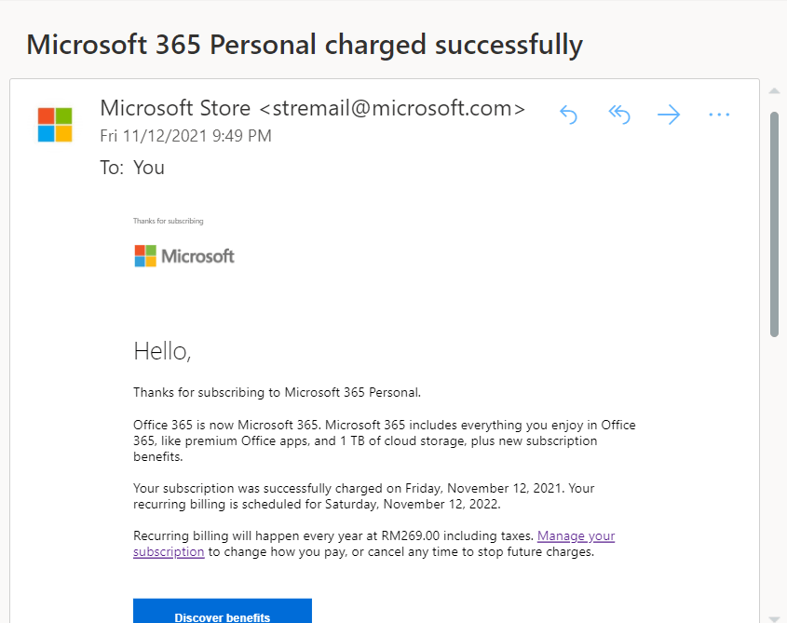The height and width of the screenshot is (623, 787).
Task: Click the vertical scrollbar thumb
Action: [x=775, y=224]
